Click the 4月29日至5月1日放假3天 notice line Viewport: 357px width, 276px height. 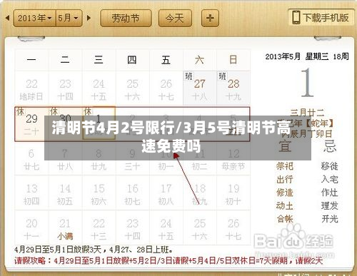click(94, 250)
